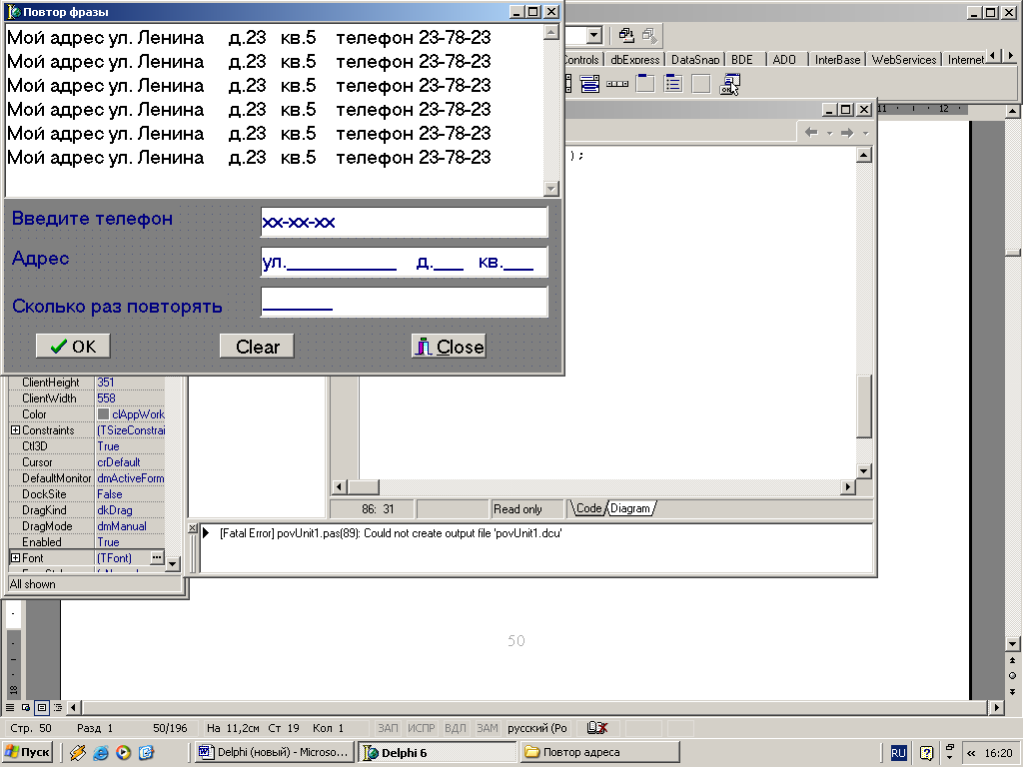The width and height of the screenshot is (1023, 767).
Task: Select the ScrollBox-like stacked bars component icon
Action: [589, 84]
